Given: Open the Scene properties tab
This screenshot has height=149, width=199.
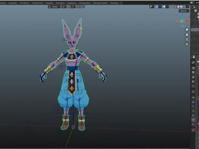Looking at the screenshot, I should pos(193,82).
